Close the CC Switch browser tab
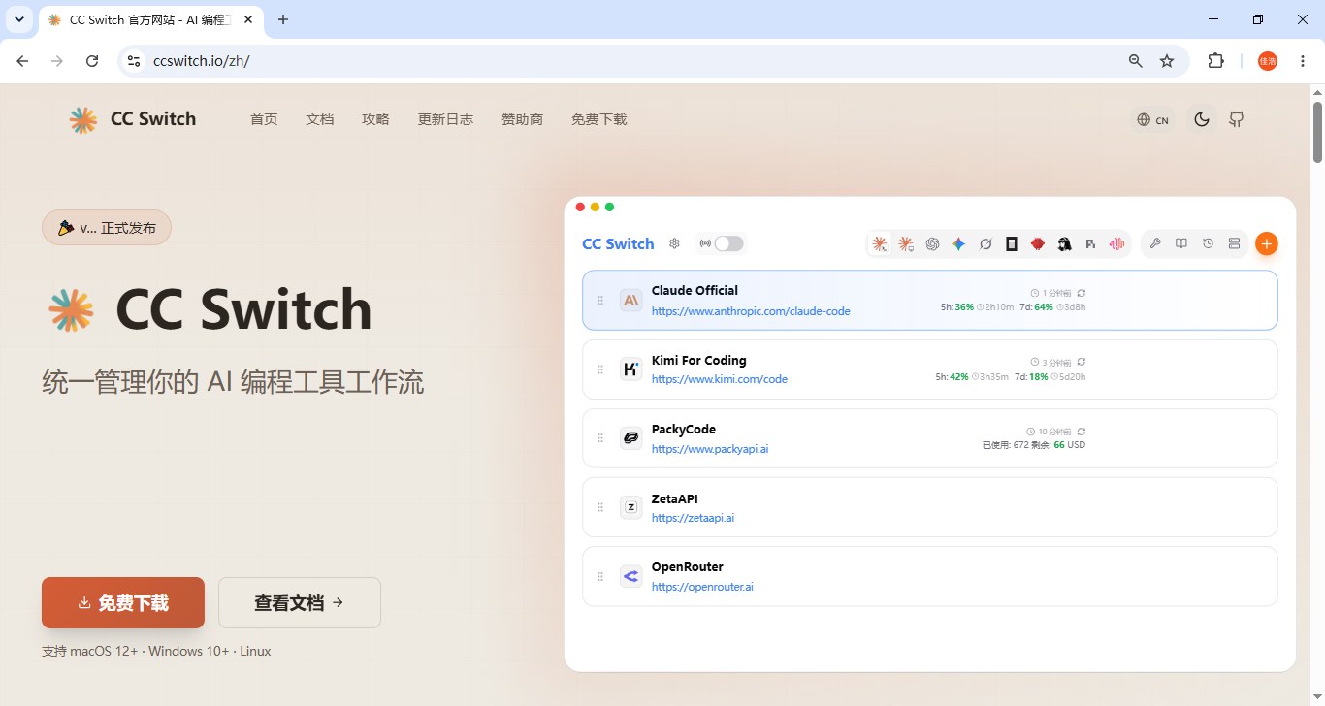Viewport: 1325px width, 706px height. 248,19
